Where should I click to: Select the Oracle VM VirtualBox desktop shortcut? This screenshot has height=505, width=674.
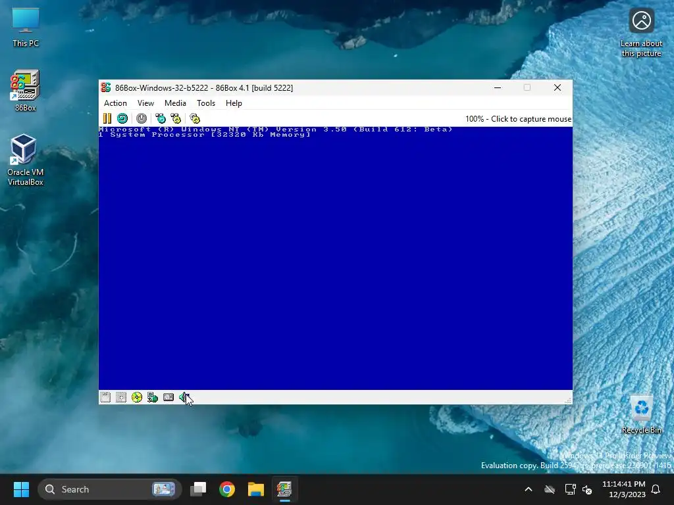coord(26,160)
